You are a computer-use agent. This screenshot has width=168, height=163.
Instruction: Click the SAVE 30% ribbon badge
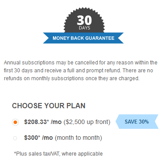(137, 122)
